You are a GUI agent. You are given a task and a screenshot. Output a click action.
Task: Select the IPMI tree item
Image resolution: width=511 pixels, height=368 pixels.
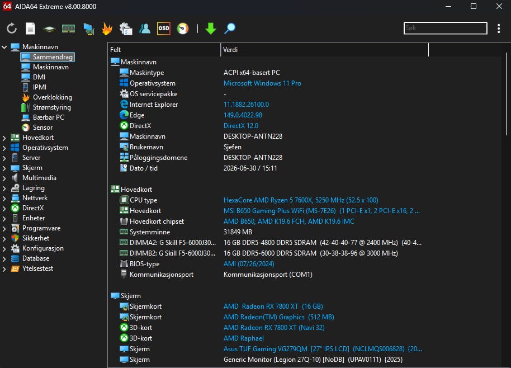40,87
